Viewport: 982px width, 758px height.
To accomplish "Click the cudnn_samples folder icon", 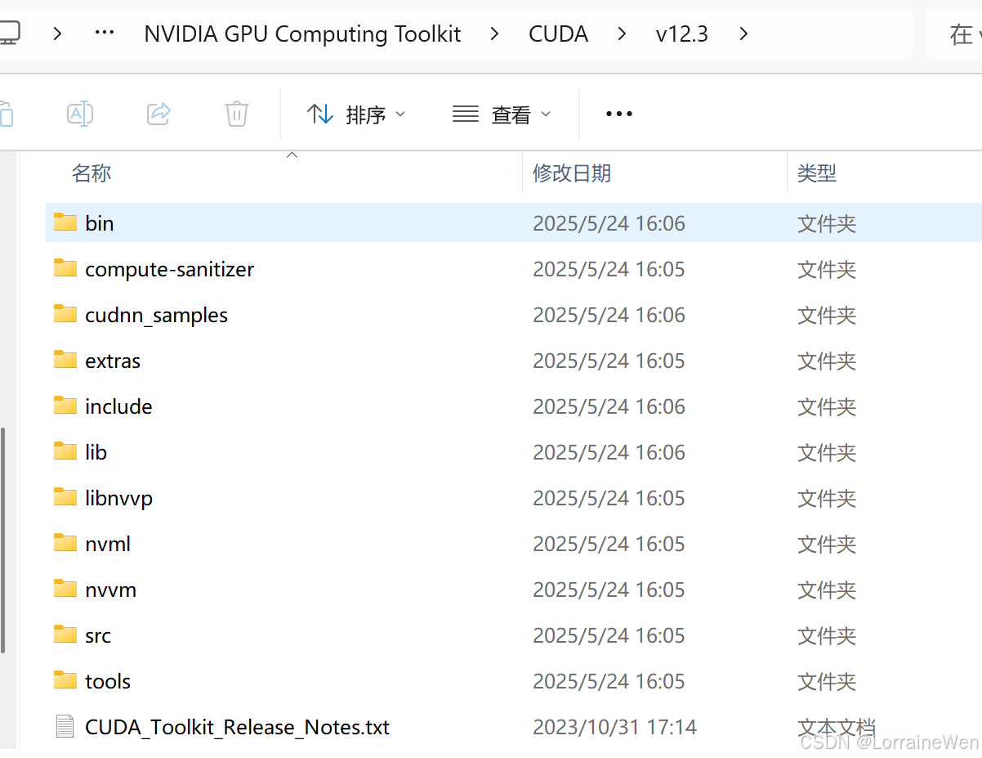I will 65,314.
